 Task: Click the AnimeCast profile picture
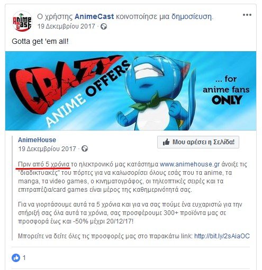tap(22, 22)
